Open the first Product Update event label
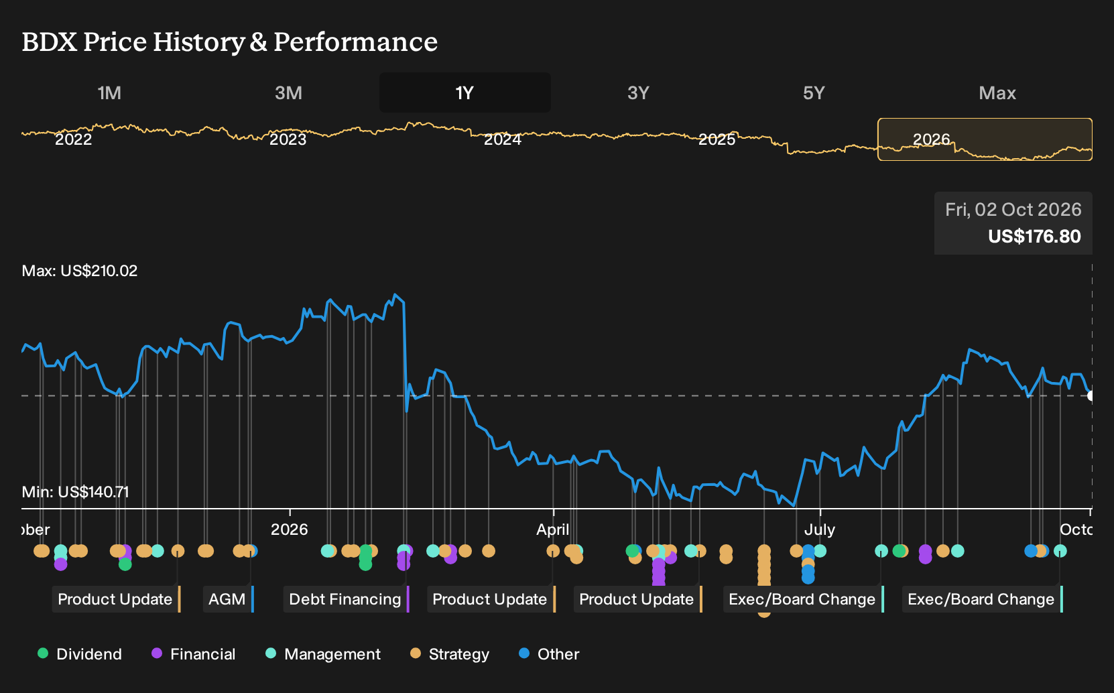 [117, 599]
